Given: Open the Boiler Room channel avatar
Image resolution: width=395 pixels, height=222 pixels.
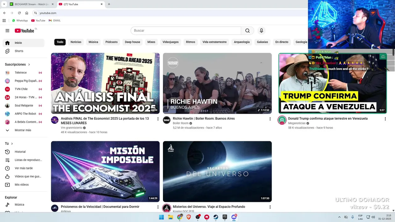Looking at the screenshot, I should point(167,120).
